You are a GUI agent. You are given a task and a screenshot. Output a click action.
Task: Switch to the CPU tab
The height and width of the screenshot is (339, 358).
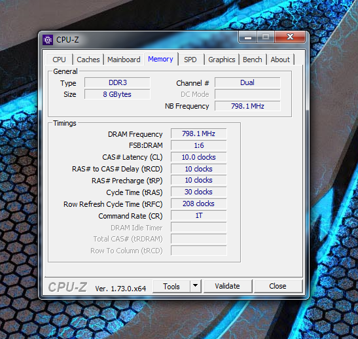click(x=59, y=60)
